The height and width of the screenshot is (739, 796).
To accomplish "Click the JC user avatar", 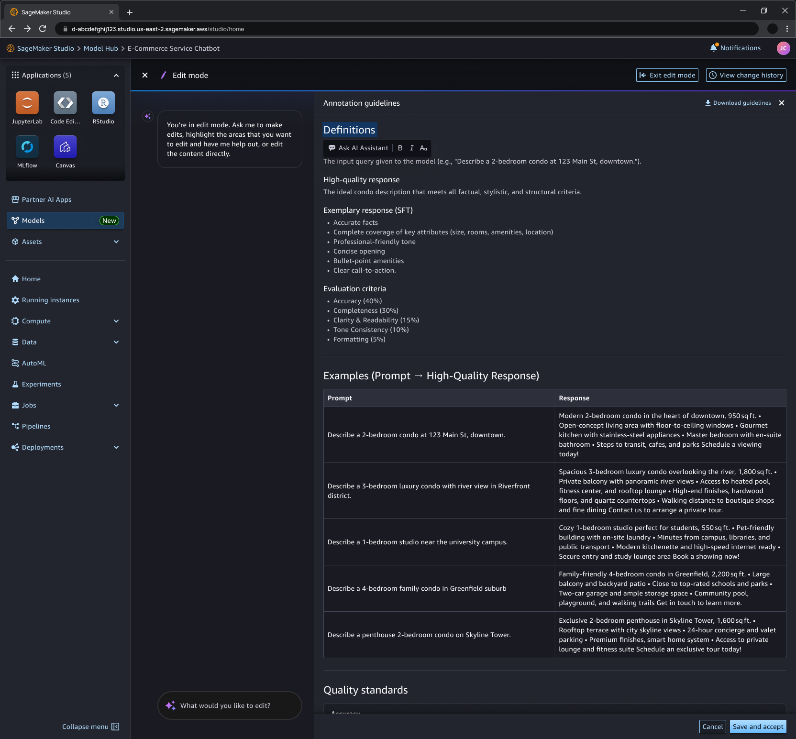I will pos(783,48).
